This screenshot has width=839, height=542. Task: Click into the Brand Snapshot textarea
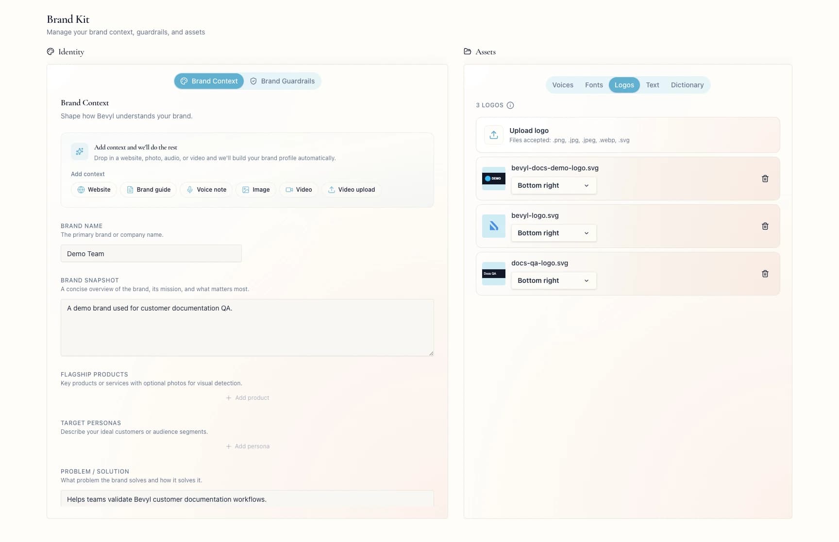[x=247, y=328]
